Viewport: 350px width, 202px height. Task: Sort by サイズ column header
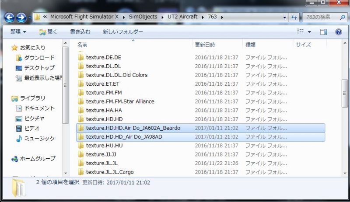(303, 45)
